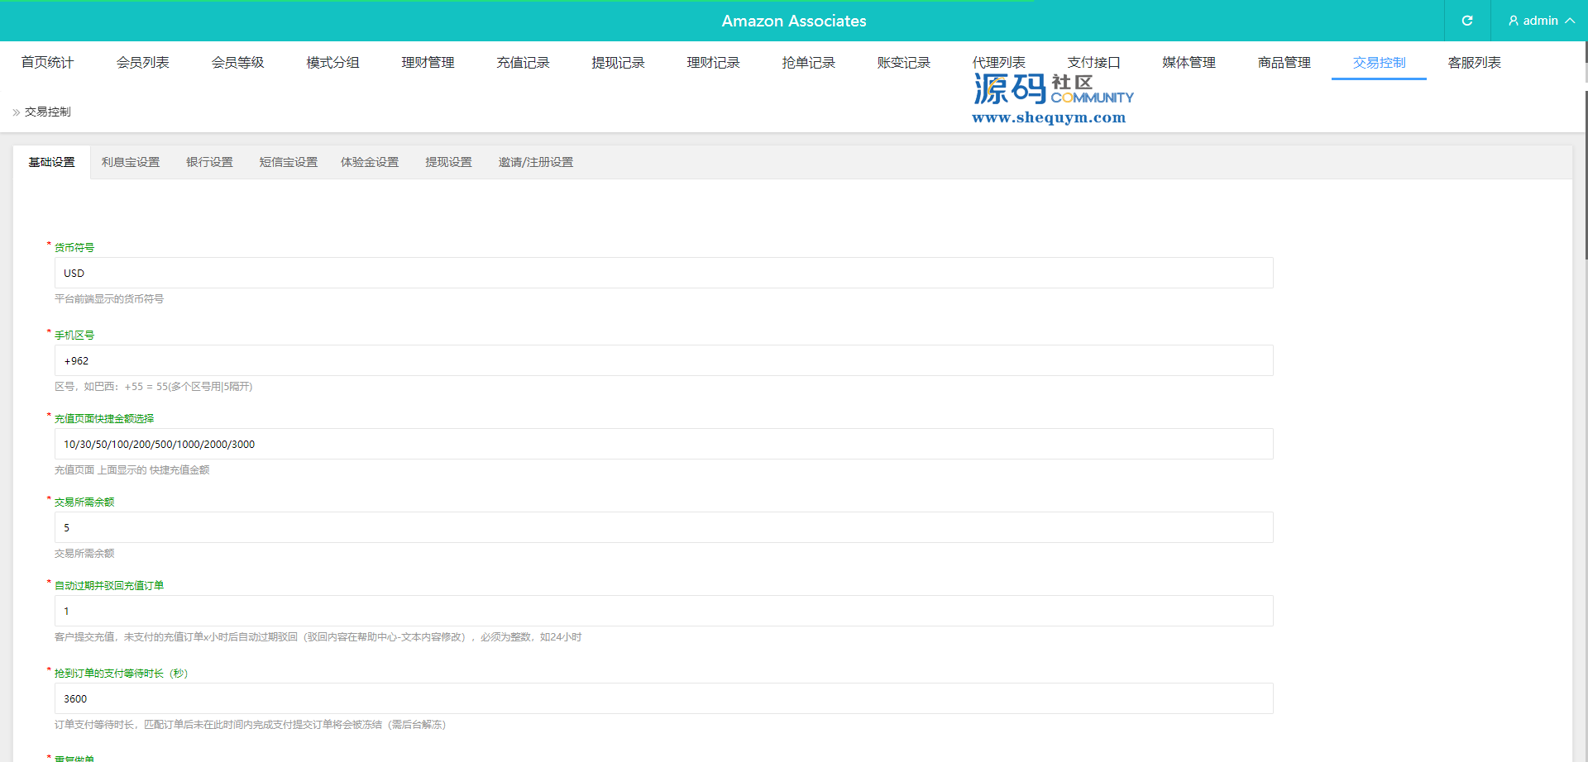Select 支付接口 in navigation

[x=1093, y=63]
